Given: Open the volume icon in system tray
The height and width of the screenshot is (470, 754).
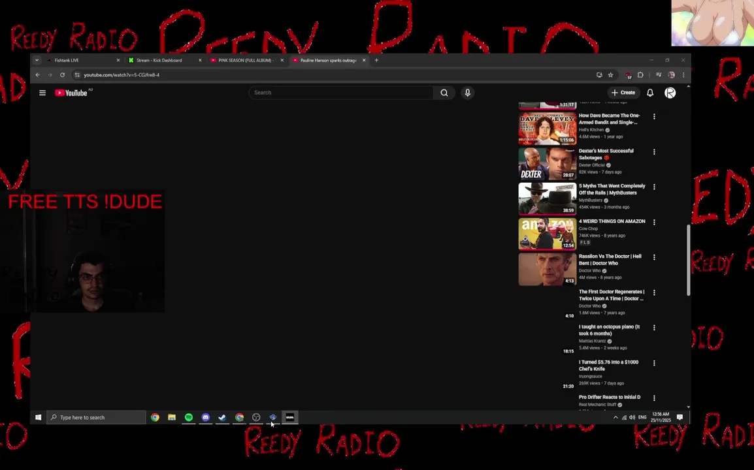Looking at the screenshot, I should coord(632,417).
